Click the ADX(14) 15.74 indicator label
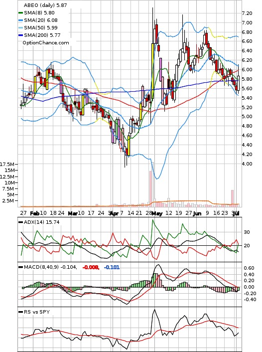262x352 pixels. tap(41, 222)
